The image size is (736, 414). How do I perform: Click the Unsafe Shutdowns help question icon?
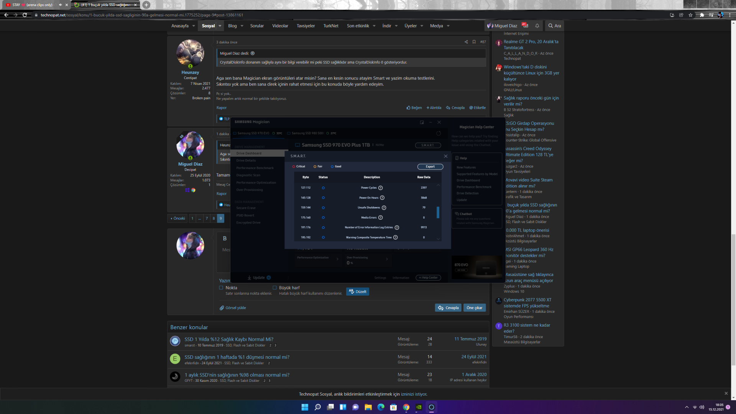click(384, 208)
